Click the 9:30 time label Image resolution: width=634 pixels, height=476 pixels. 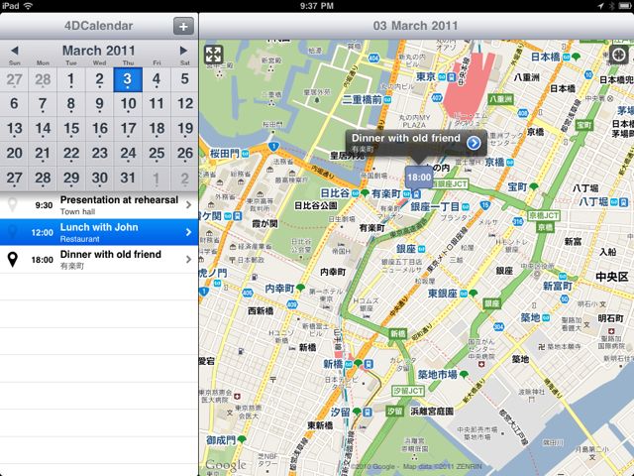click(44, 205)
